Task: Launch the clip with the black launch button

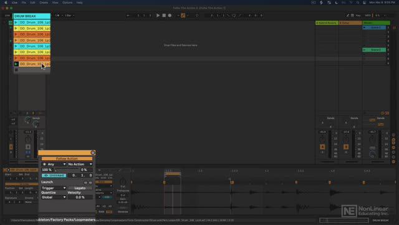Action: coord(16,64)
